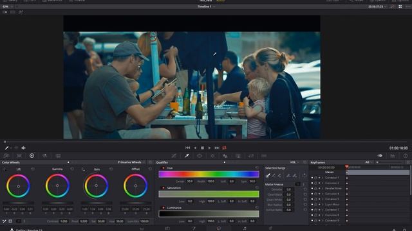Image resolution: width=412 pixels, height=231 pixels.
Task: Invert the qualifier selection
Action: click(x=304, y=175)
